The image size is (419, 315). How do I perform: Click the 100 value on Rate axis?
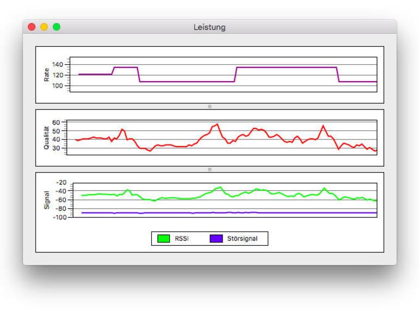[x=58, y=86]
